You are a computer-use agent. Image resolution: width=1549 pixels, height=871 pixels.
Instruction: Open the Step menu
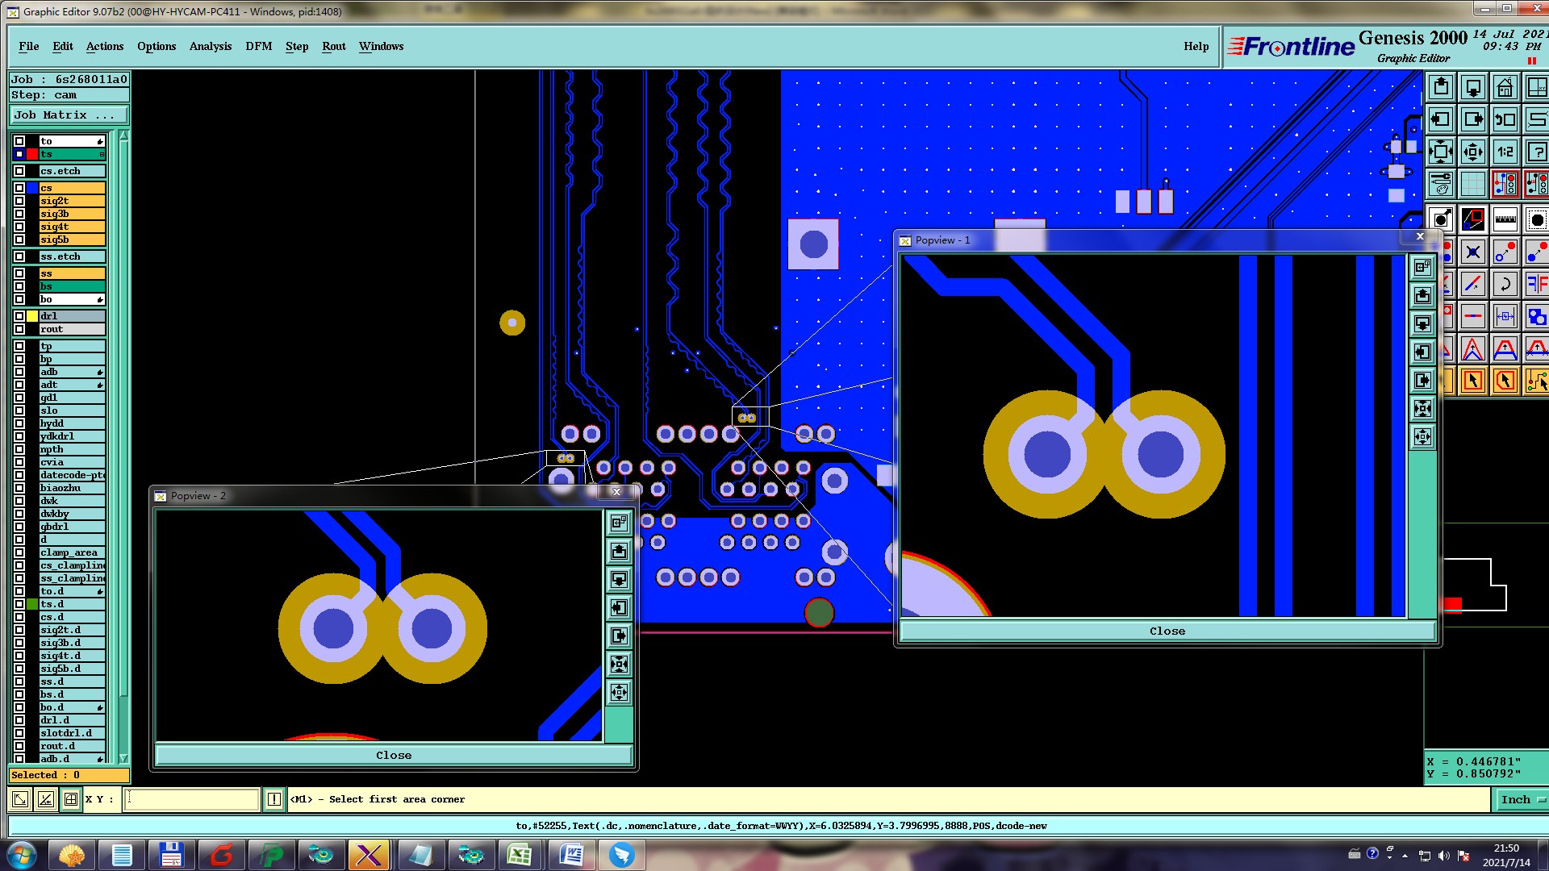(x=297, y=46)
